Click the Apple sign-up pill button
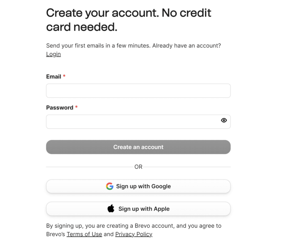Image resolution: width=286 pixels, height=248 pixels. (138, 208)
